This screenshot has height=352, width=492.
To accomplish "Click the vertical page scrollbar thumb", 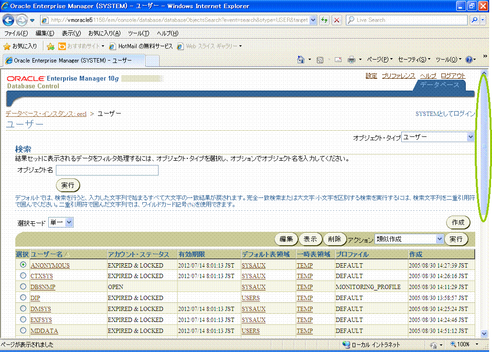I will (484, 146).
